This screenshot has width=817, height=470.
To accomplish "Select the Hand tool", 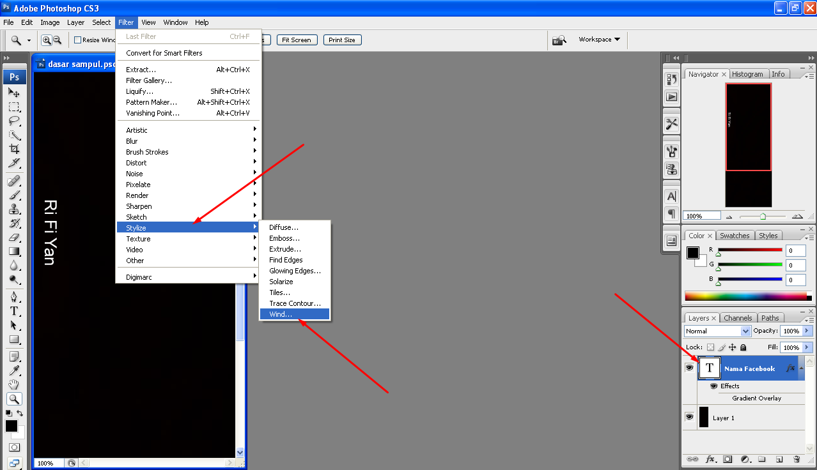I will point(14,385).
